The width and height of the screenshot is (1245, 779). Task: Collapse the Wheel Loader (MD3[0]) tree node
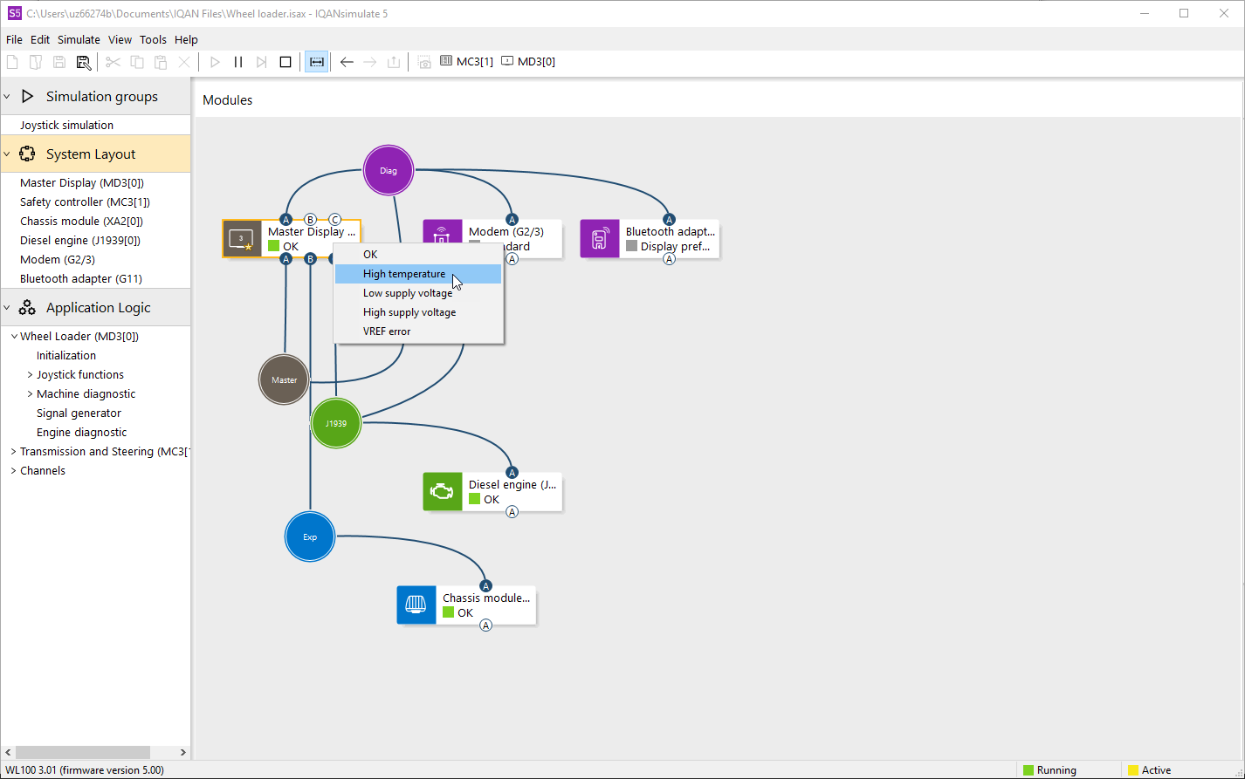tap(14, 337)
